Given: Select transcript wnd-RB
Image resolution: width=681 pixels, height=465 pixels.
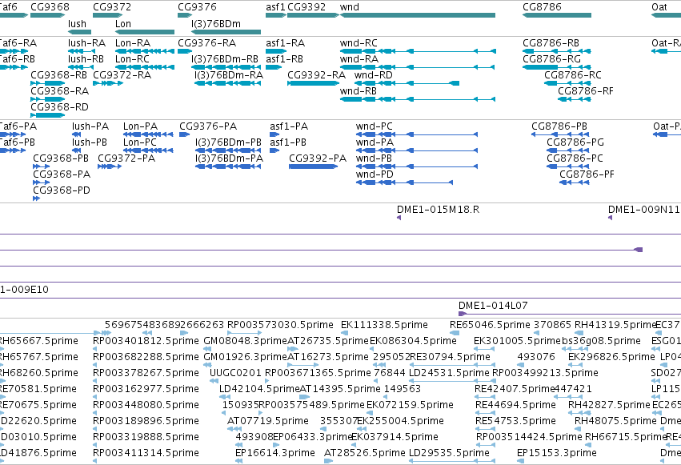Looking at the screenshot, I should (x=418, y=99).
